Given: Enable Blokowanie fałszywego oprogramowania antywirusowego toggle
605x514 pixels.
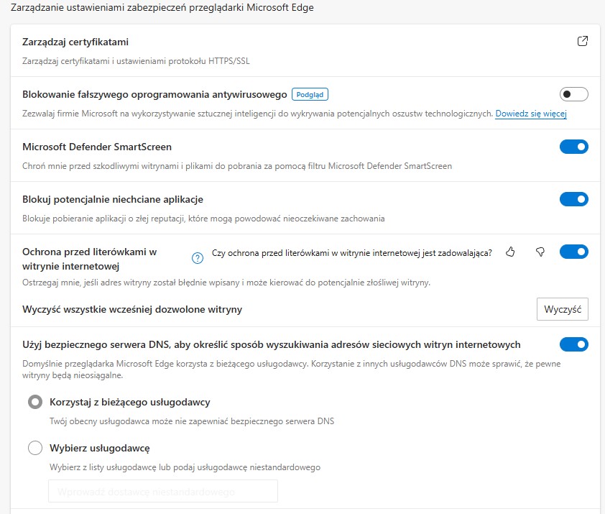Looking at the screenshot, I should [573, 94].
